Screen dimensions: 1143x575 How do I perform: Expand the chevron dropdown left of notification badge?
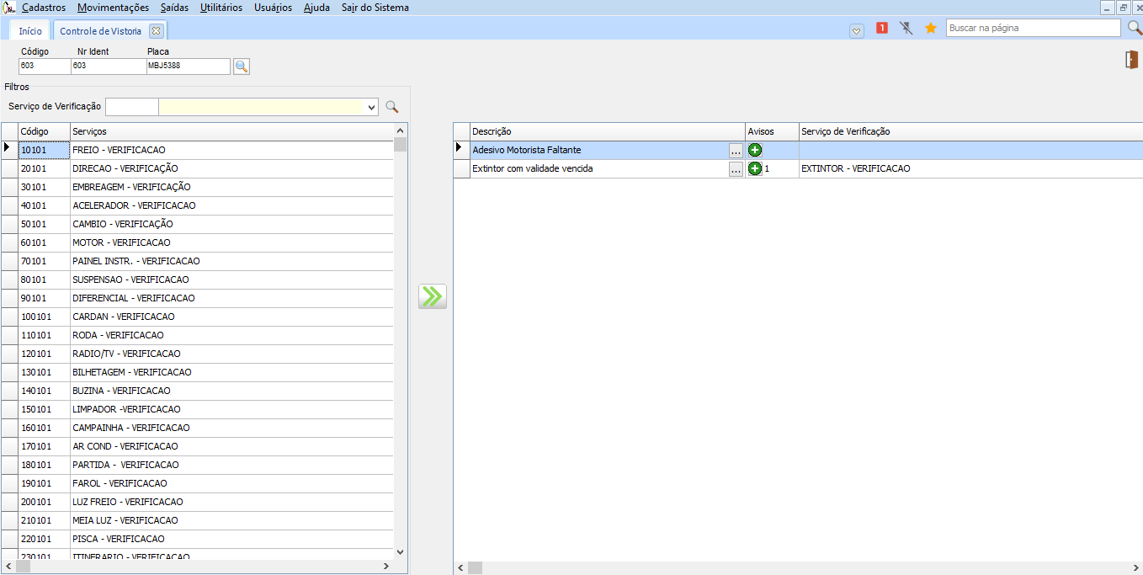[857, 30]
